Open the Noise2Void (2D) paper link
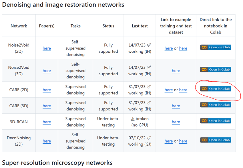The image size is (243, 168). click(x=47, y=48)
